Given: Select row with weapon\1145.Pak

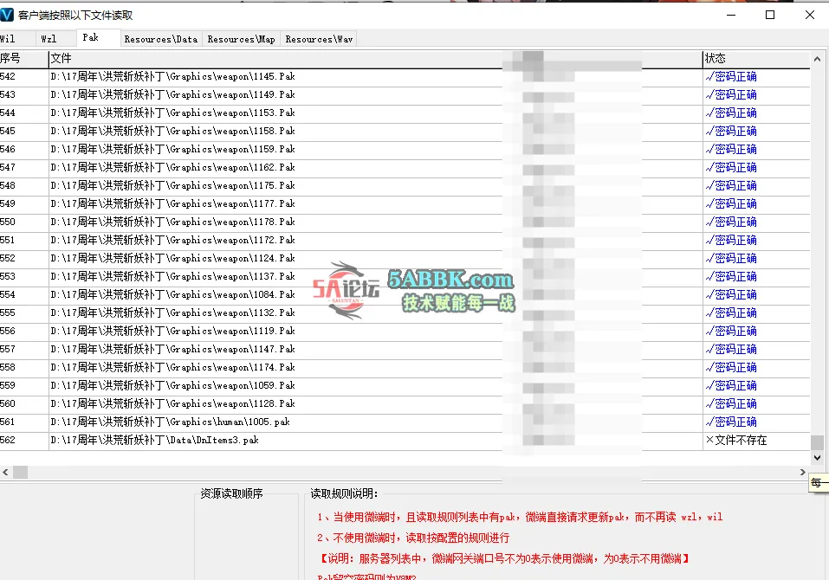Looking at the screenshot, I should [x=405, y=76].
